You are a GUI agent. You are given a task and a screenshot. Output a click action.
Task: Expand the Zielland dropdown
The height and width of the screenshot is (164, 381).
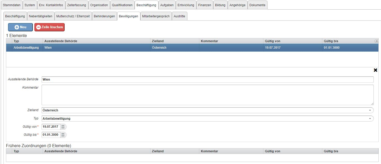370,110
